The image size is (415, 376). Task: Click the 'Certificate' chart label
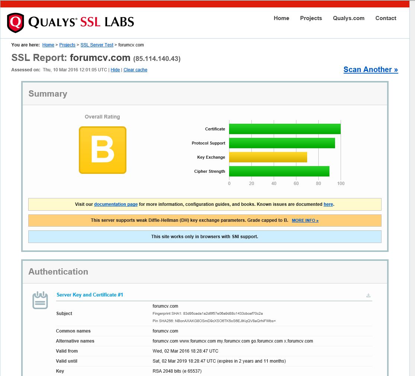click(215, 129)
